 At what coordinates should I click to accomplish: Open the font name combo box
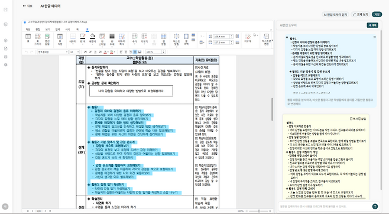(x=53, y=52)
